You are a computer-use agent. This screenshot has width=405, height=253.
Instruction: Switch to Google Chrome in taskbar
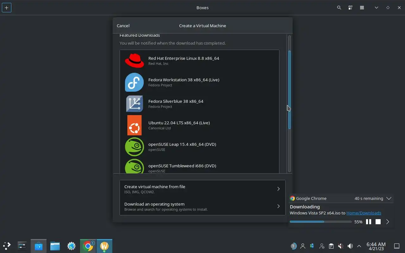(88, 246)
